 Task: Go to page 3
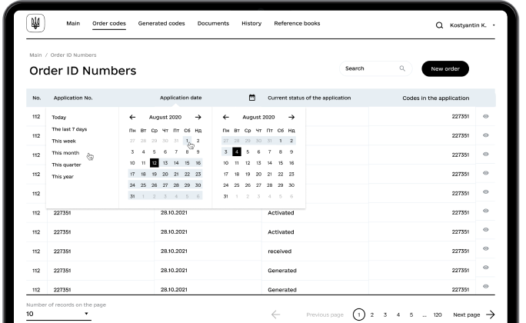(x=385, y=315)
